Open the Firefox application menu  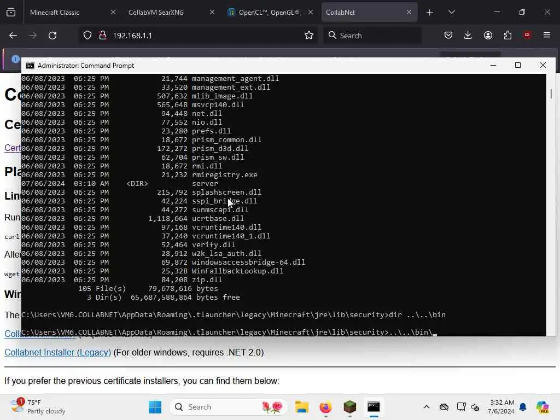547,35
